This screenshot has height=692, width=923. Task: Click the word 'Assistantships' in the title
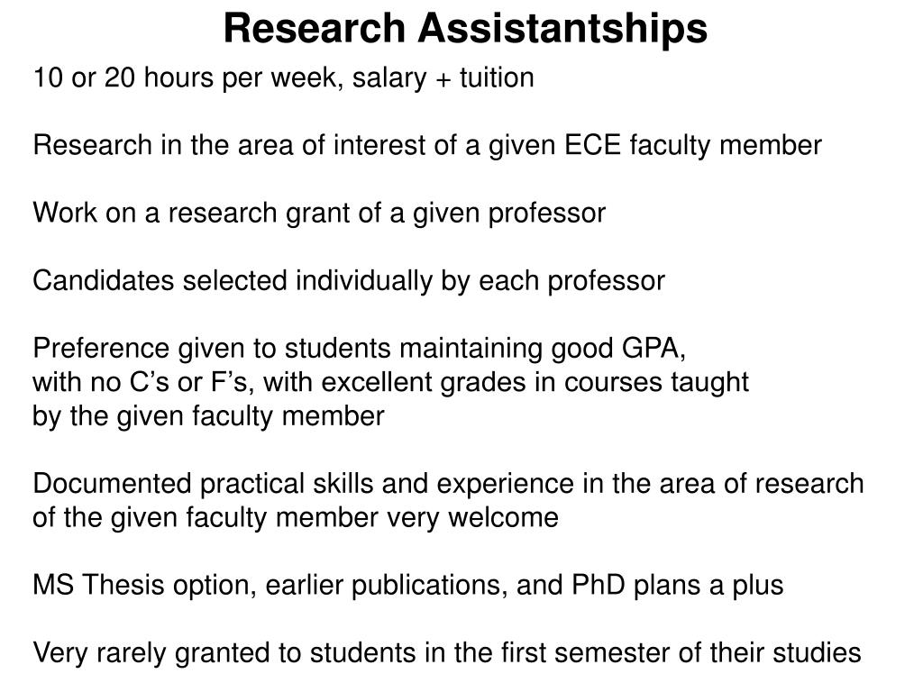562,30
